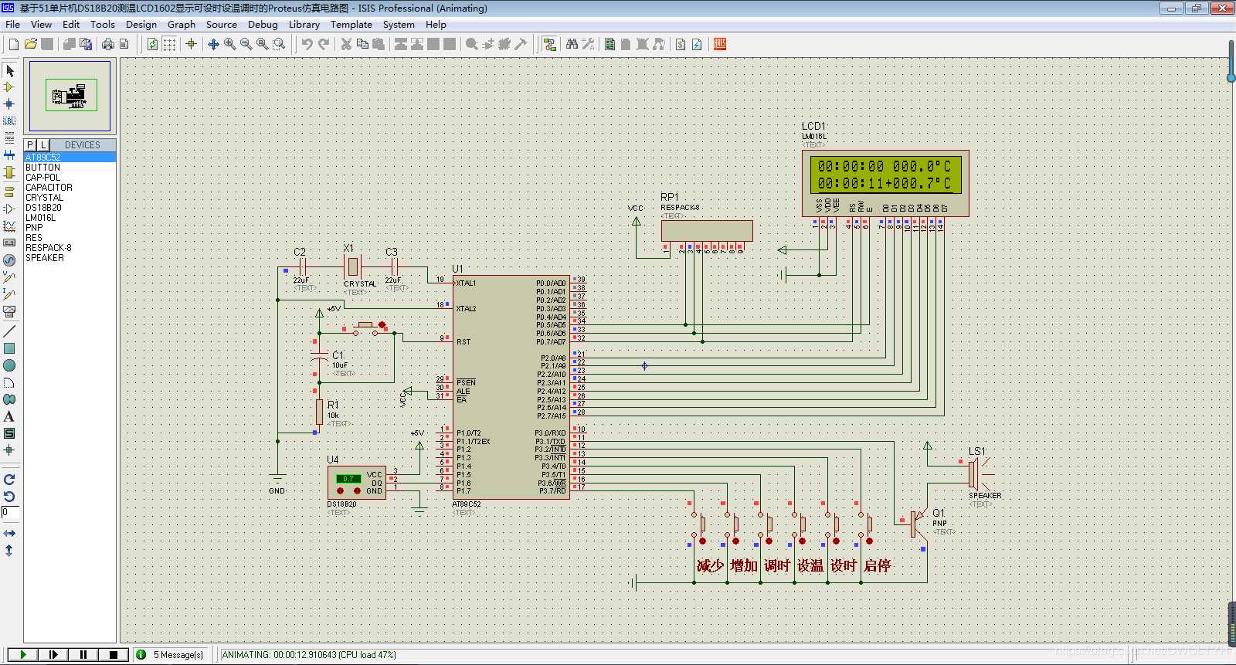Select LM016L in the devices list
This screenshot has width=1236, height=665.
(70, 217)
